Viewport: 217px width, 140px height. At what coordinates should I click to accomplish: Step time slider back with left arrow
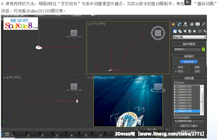137,129
